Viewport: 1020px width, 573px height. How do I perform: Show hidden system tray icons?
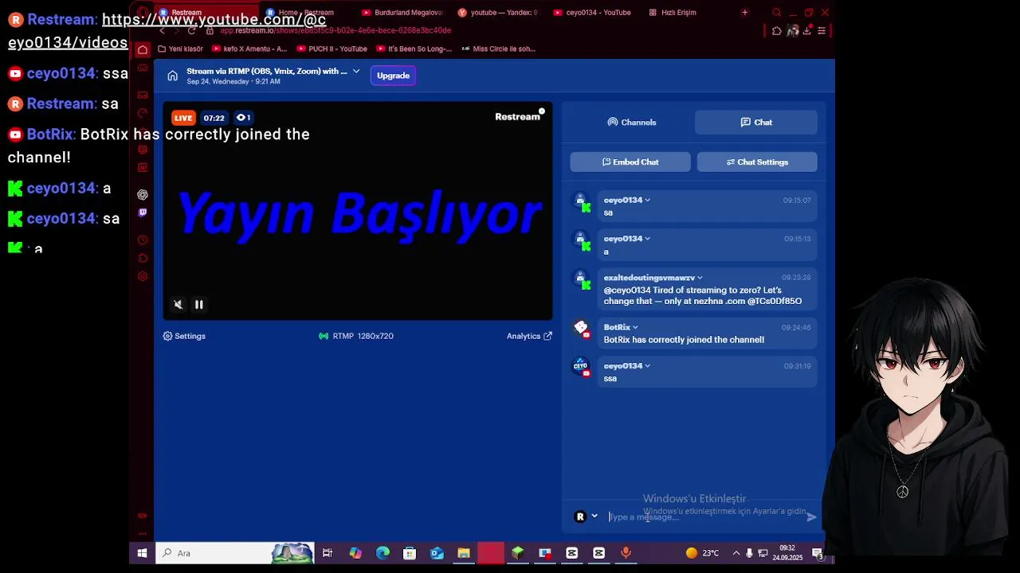(x=736, y=553)
